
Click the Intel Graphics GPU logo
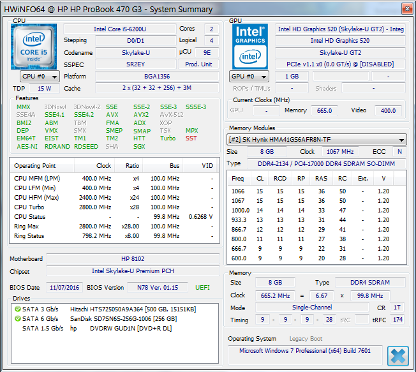click(x=250, y=47)
